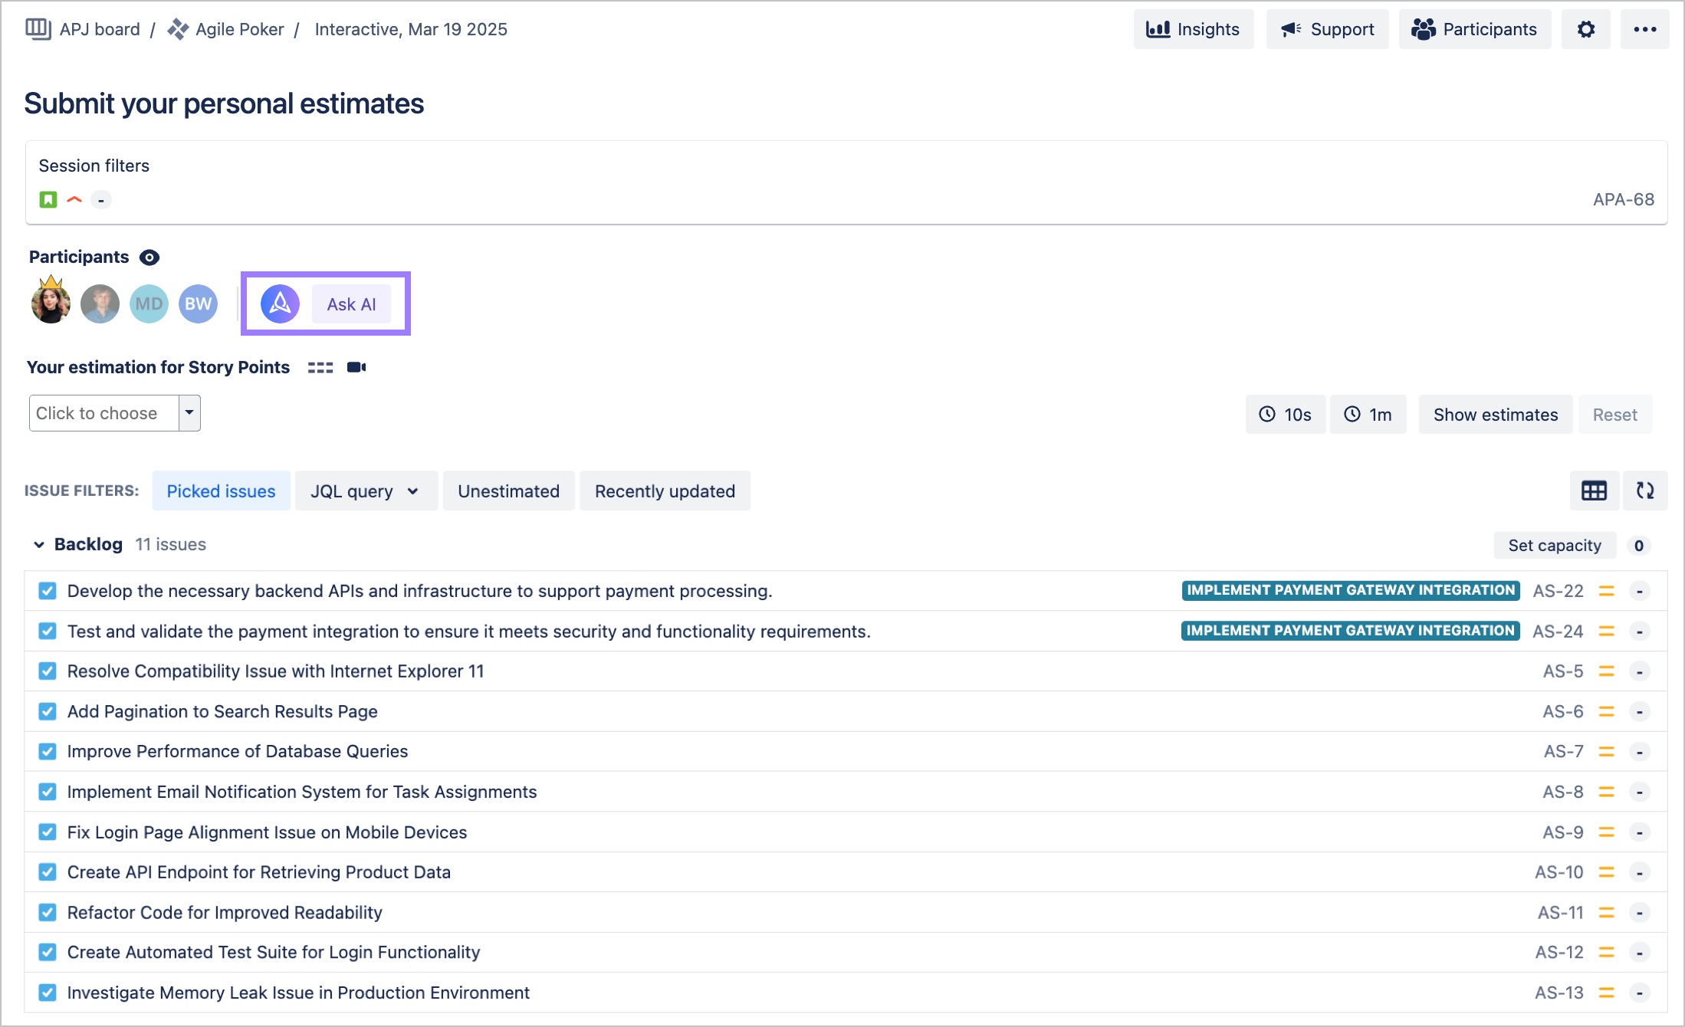Open the Insights page
1685x1027 pixels.
coord(1193,29)
